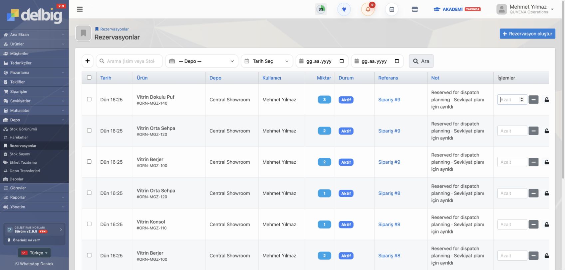Click the green 33 counter badge icon
This screenshot has height=270, width=565.
(321, 9)
